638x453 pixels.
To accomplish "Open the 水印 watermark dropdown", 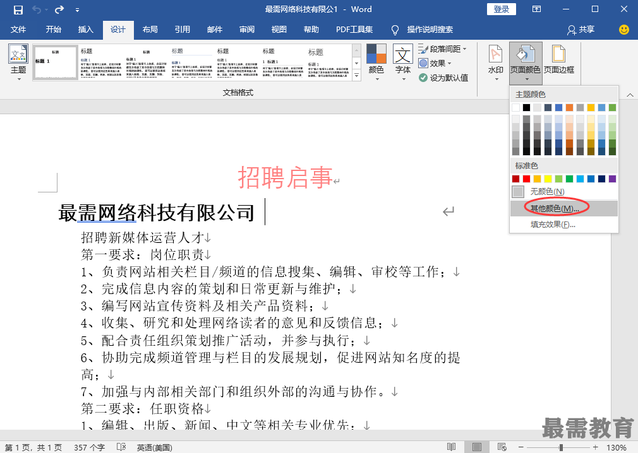I will coord(496,62).
